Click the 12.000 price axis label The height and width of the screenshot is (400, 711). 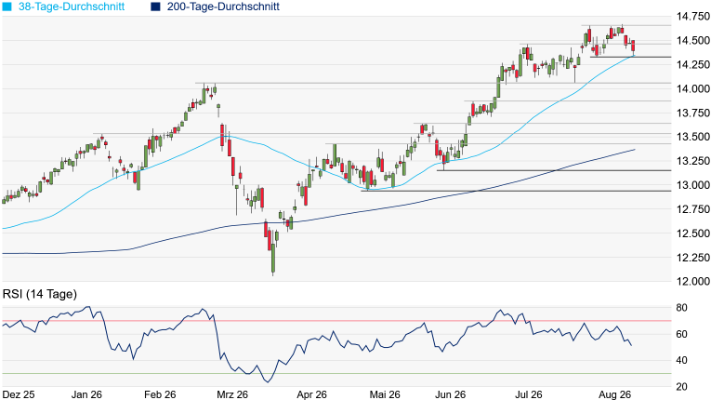(x=692, y=282)
